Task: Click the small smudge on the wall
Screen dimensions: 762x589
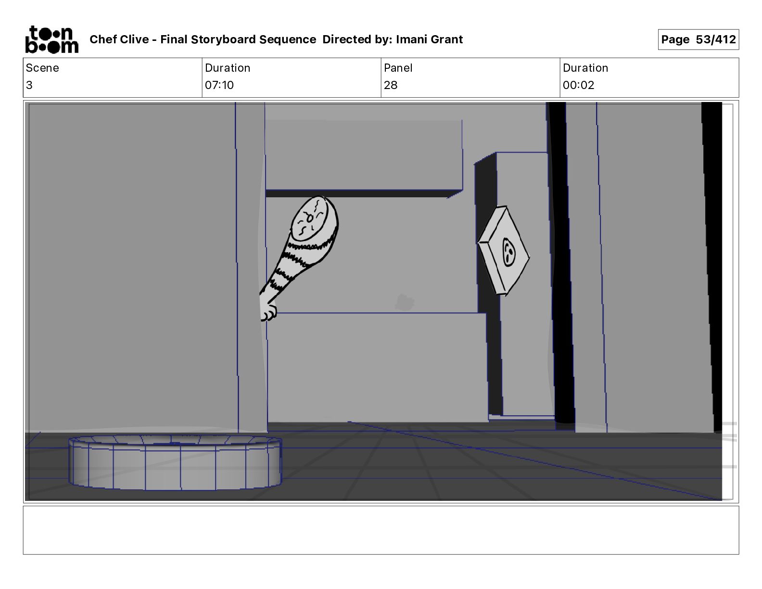Action: tap(405, 303)
